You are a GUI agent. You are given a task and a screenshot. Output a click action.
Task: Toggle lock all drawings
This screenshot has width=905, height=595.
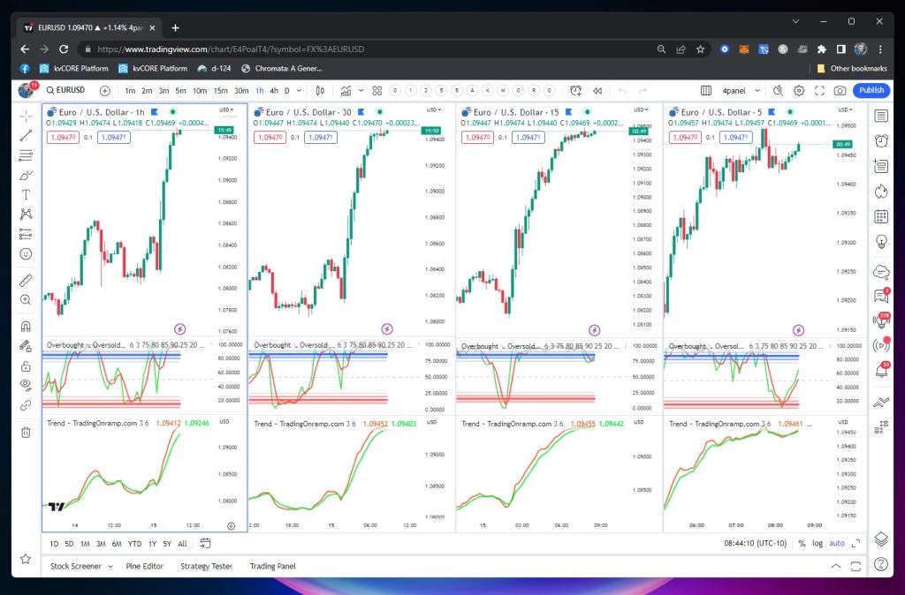(26, 365)
